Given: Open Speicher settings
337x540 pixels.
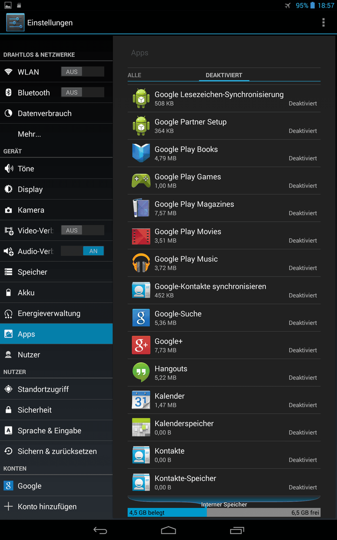Looking at the screenshot, I should 56,271.
